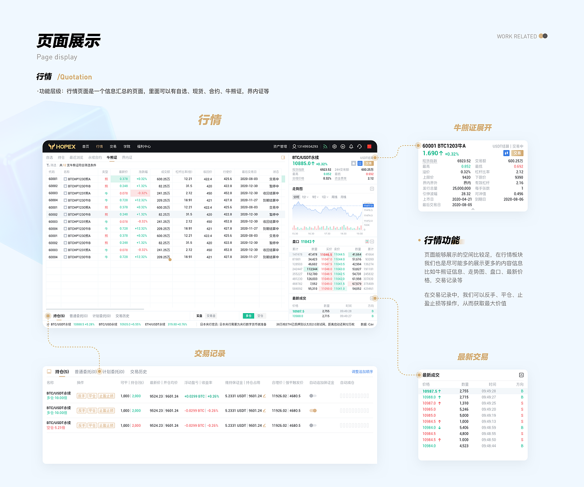Open the user account 13149934293 menu
This screenshot has width=584, height=487.
305,147
